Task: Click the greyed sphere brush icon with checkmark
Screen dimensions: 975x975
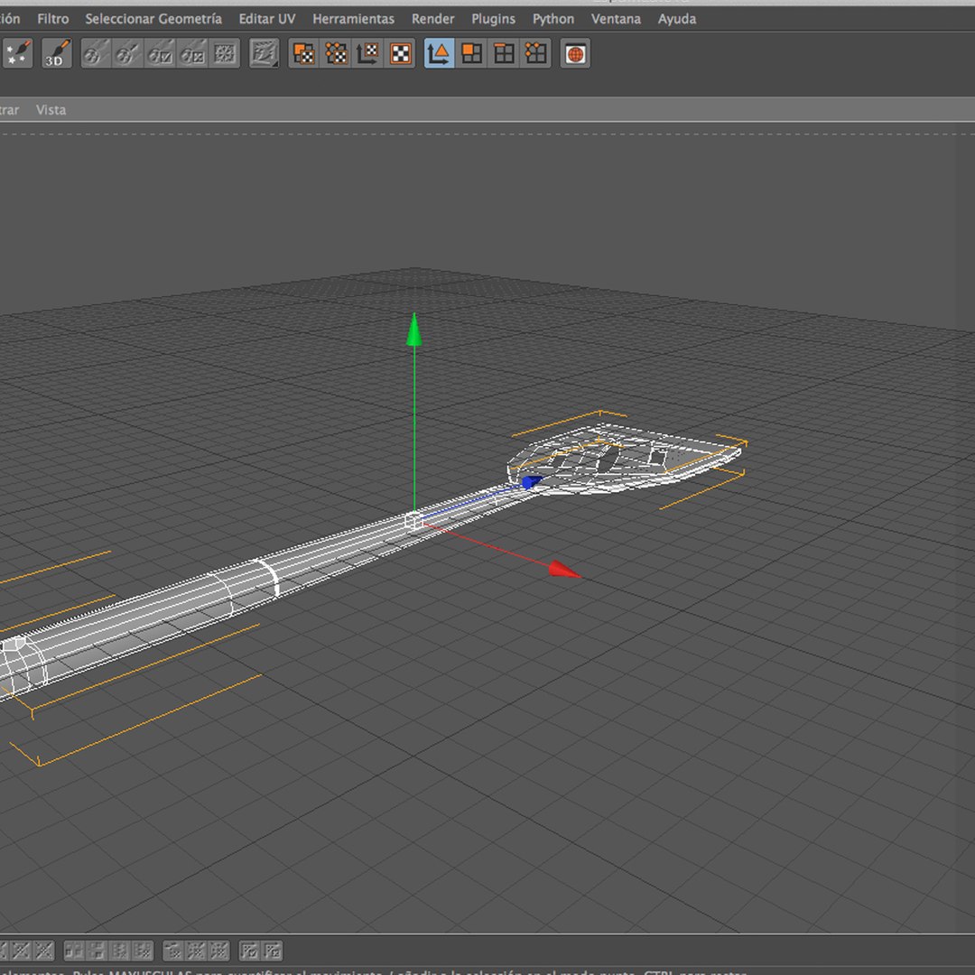Action: (161, 53)
